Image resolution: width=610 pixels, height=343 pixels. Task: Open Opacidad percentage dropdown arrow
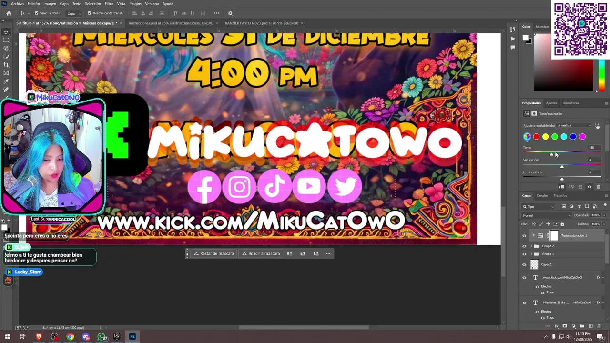[604, 215]
